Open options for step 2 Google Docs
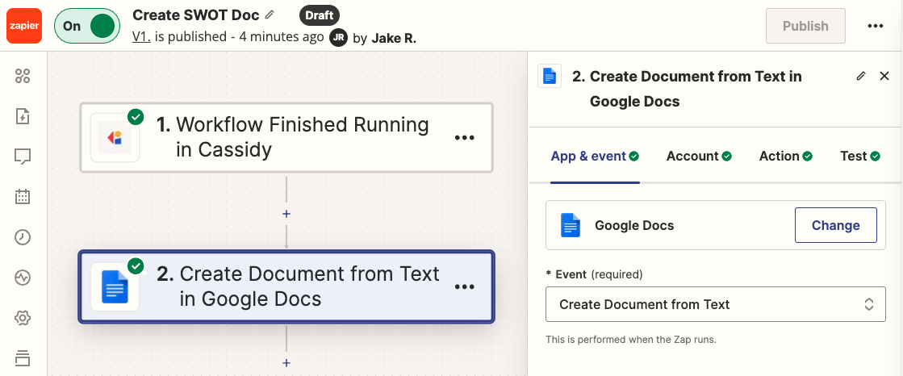Image resolution: width=903 pixels, height=376 pixels. (x=465, y=286)
